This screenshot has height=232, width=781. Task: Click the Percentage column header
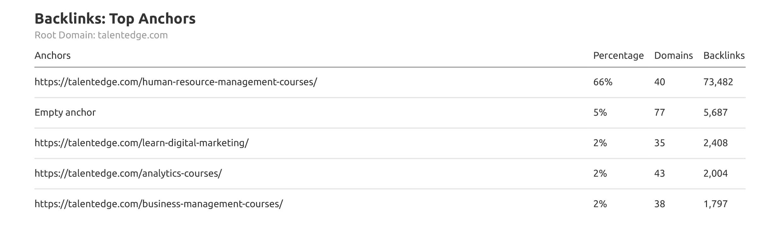click(x=618, y=56)
